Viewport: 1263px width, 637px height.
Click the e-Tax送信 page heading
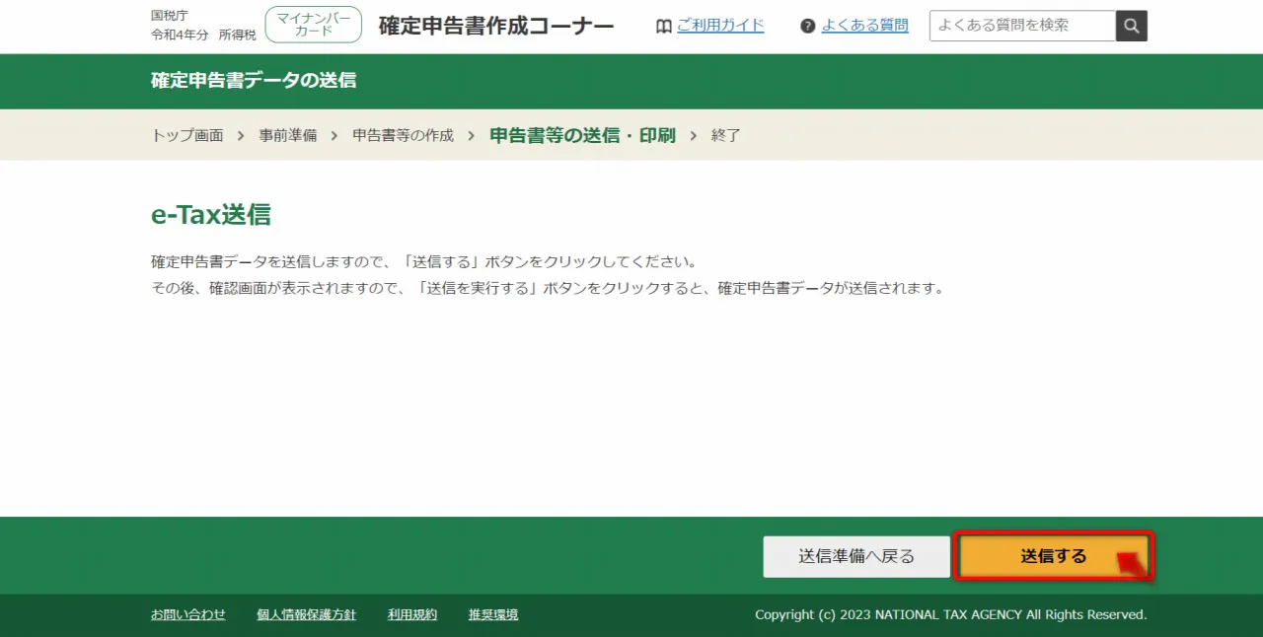coord(211,215)
